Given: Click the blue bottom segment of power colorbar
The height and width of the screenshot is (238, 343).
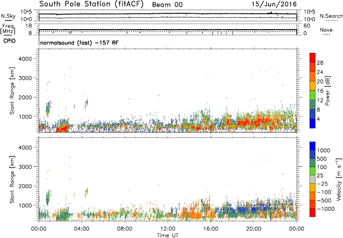Looking at the screenshot, I should 313,123.
